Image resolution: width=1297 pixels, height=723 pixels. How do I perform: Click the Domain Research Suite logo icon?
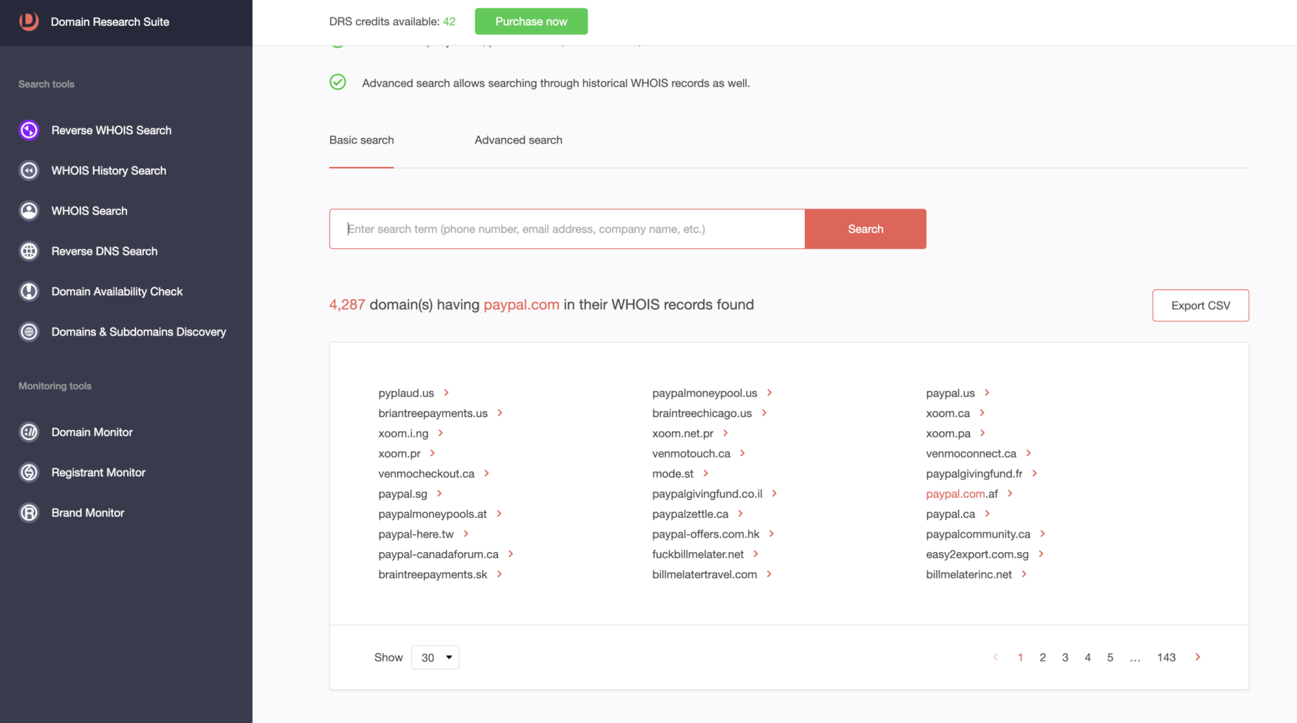click(29, 21)
